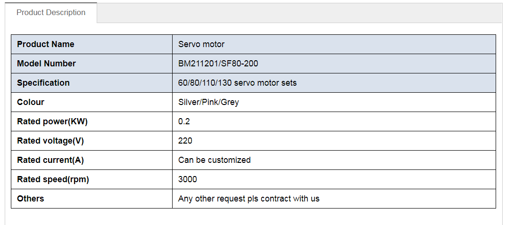Click the Model Number label
Image resolution: width=506 pixels, height=225 pixels.
click(x=46, y=64)
